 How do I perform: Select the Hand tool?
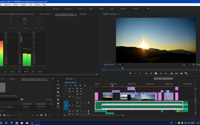(58, 103)
